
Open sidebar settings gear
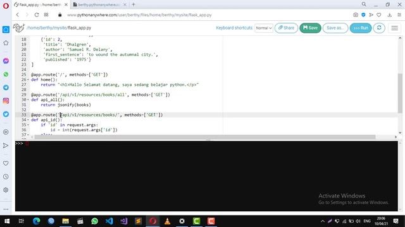(6, 190)
